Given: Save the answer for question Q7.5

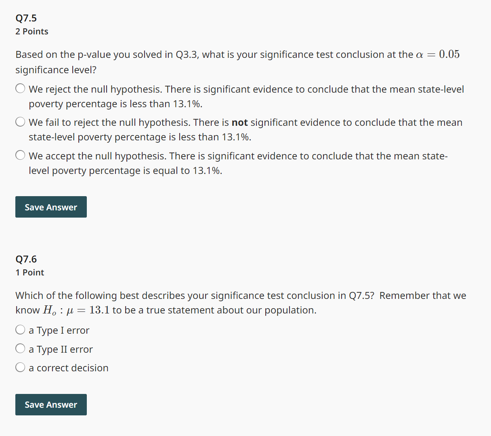Looking at the screenshot, I should point(51,207).
